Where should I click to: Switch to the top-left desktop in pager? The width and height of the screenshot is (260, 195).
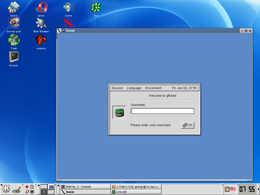click(44, 187)
